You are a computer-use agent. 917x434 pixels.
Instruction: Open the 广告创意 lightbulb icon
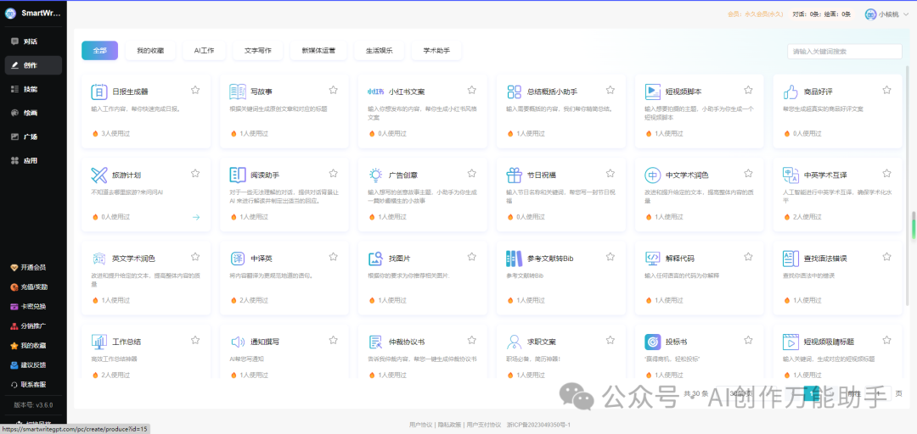375,175
